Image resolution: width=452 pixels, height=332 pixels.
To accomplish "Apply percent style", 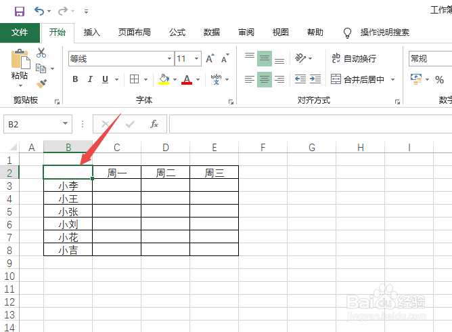I will [x=439, y=79].
